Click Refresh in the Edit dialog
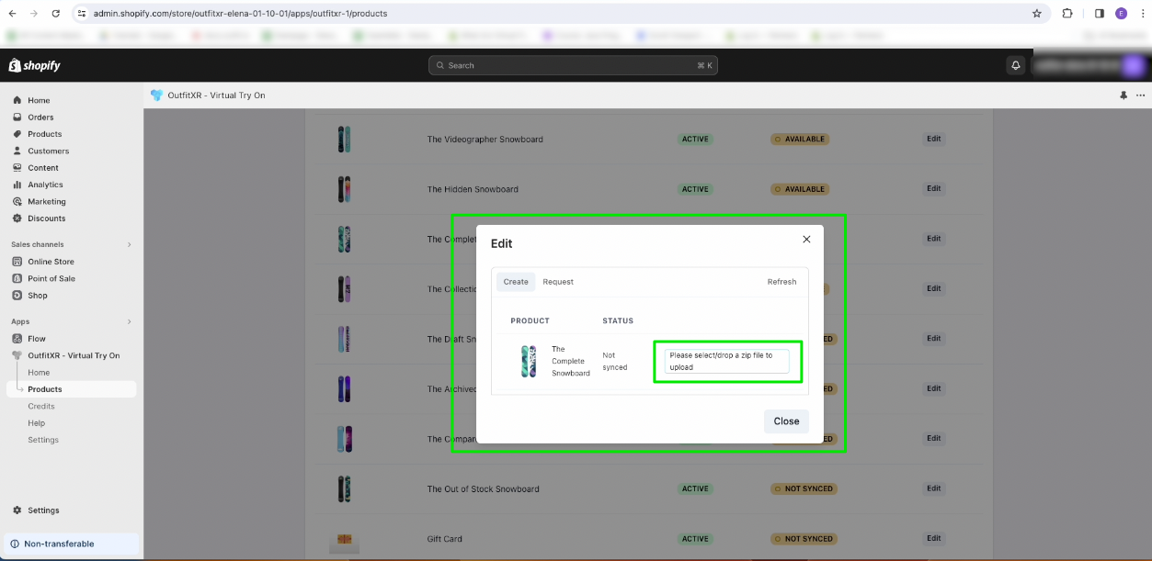This screenshot has width=1152, height=561. pyautogui.click(x=781, y=282)
